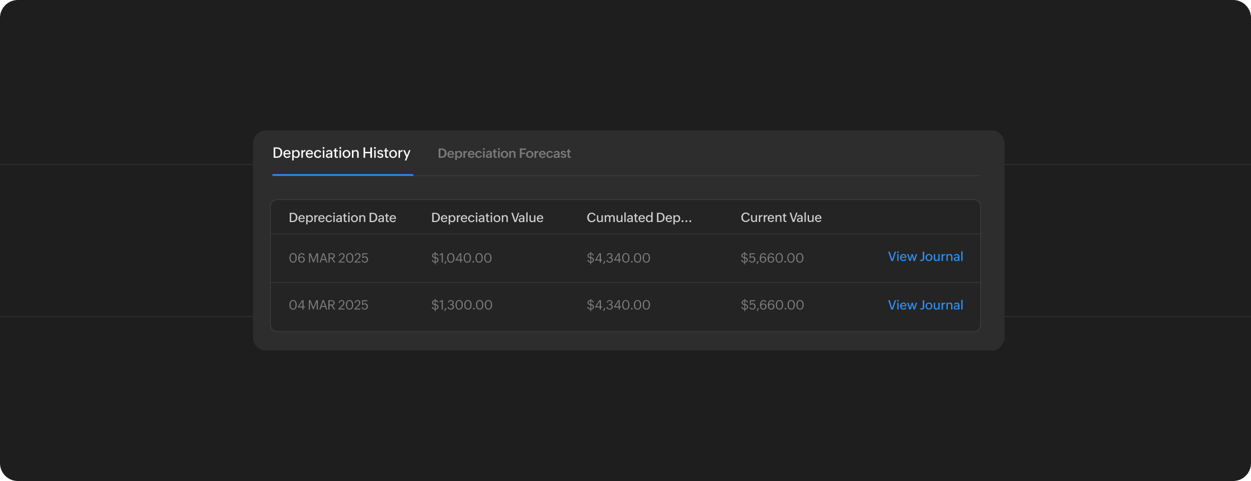Open the Depreciation Forecast tab

coord(504,154)
